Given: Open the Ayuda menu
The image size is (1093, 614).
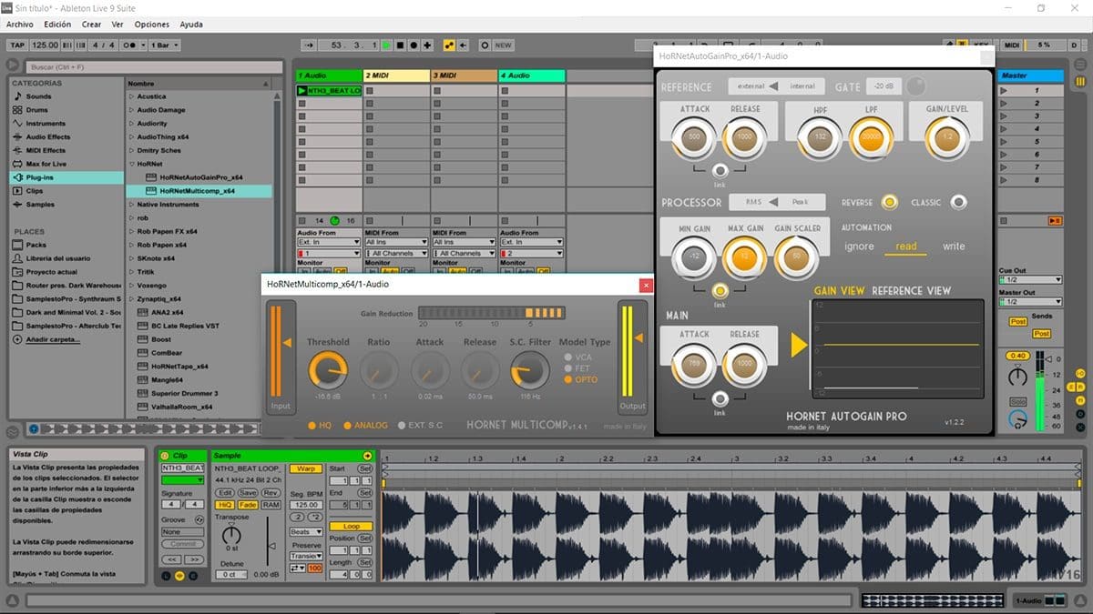Looking at the screenshot, I should coord(191,25).
